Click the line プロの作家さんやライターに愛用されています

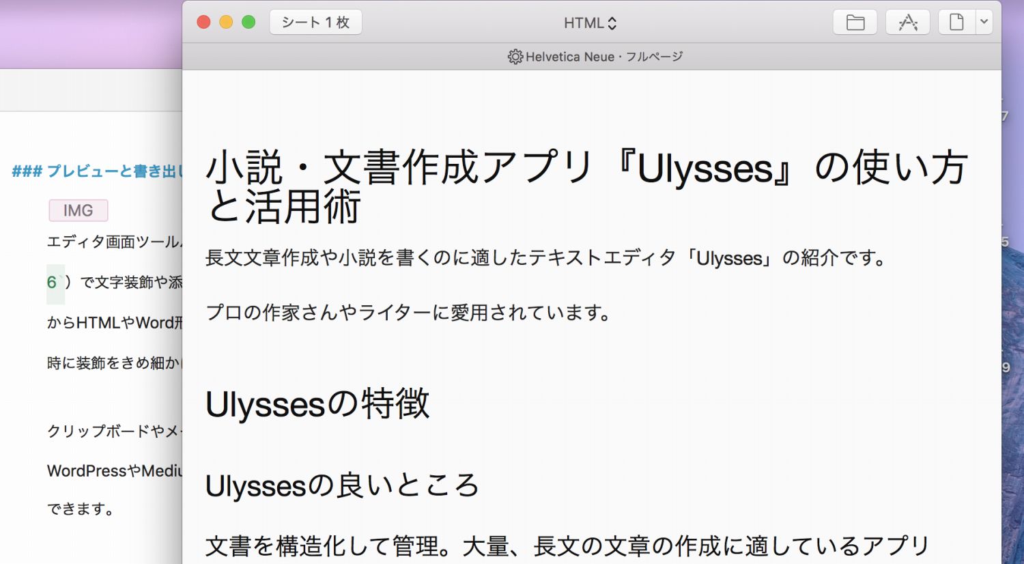coord(408,313)
